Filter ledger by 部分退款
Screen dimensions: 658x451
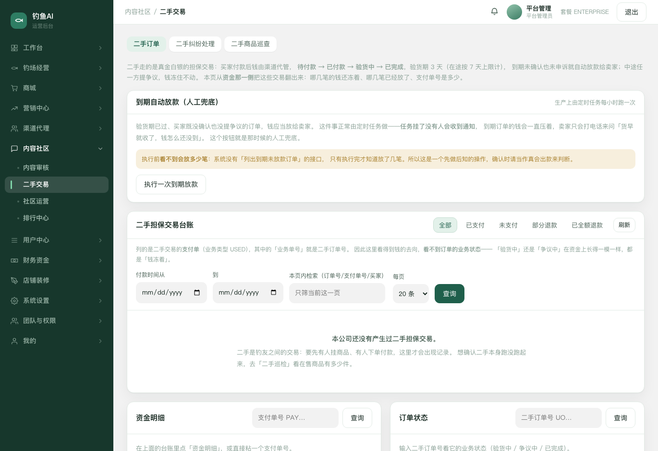pyautogui.click(x=545, y=225)
